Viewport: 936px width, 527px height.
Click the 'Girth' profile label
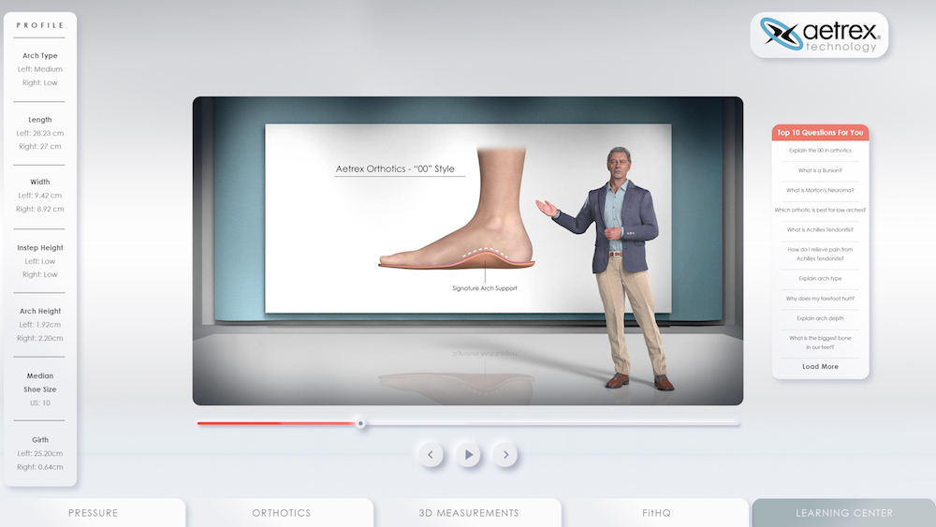[x=40, y=440]
